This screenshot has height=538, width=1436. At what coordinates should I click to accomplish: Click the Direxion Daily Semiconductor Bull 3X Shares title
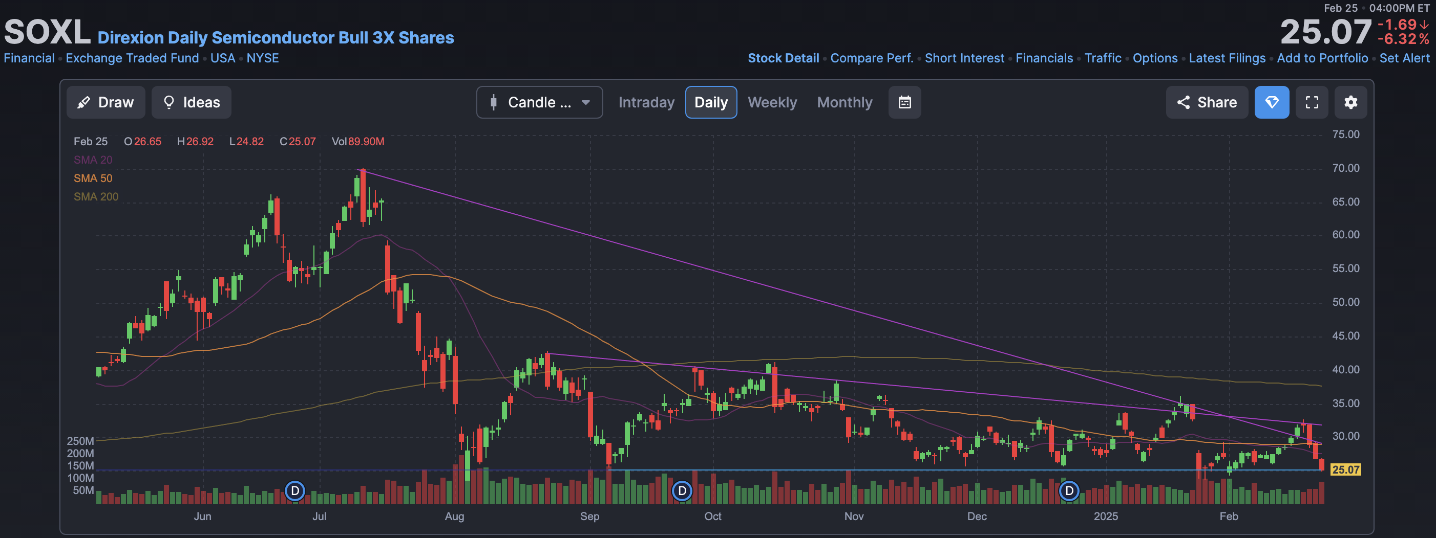[x=276, y=37]
